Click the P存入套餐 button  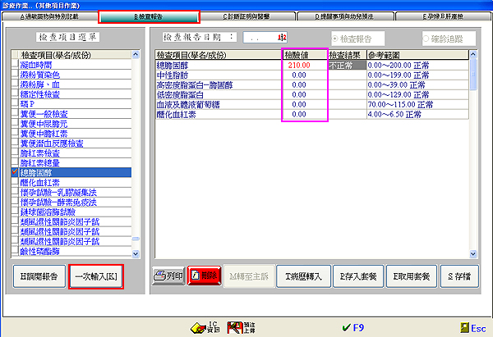click(x=358, y=276)
